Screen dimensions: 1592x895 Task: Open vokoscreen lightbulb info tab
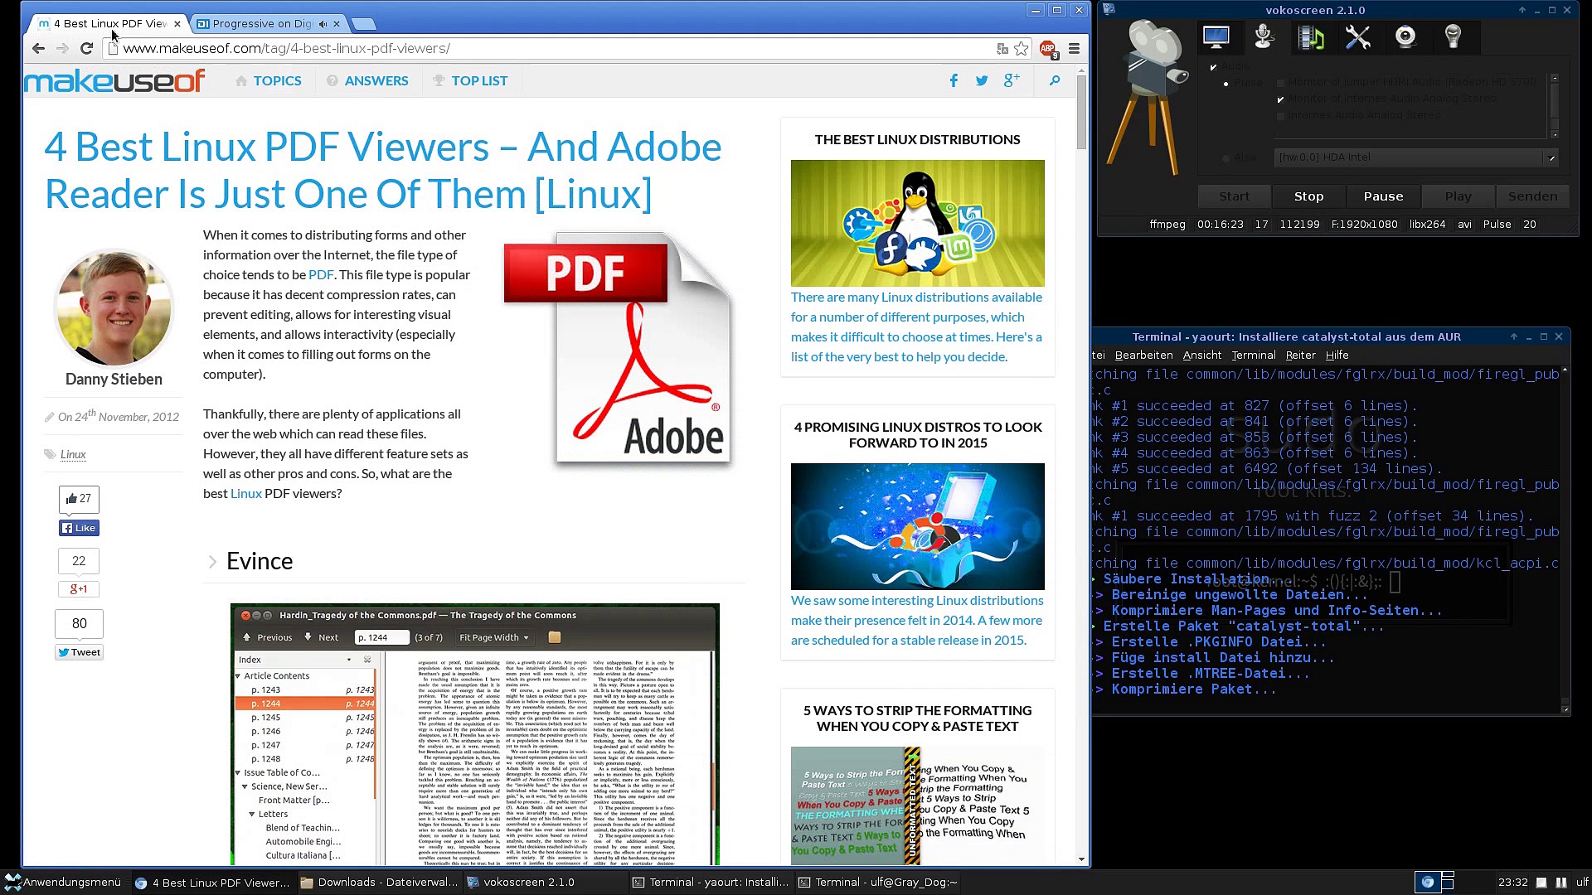(x=1453, y=37)
